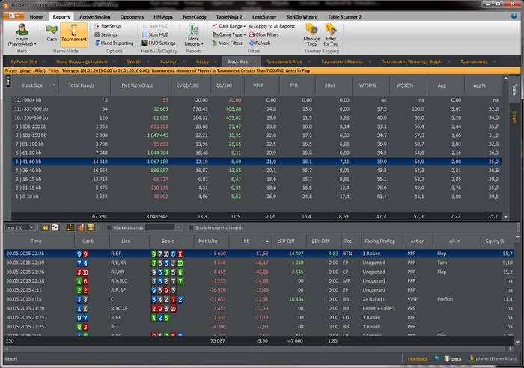
Task: Open Filter for Tag
Action: pyautogui.click(x=331, y=35)
